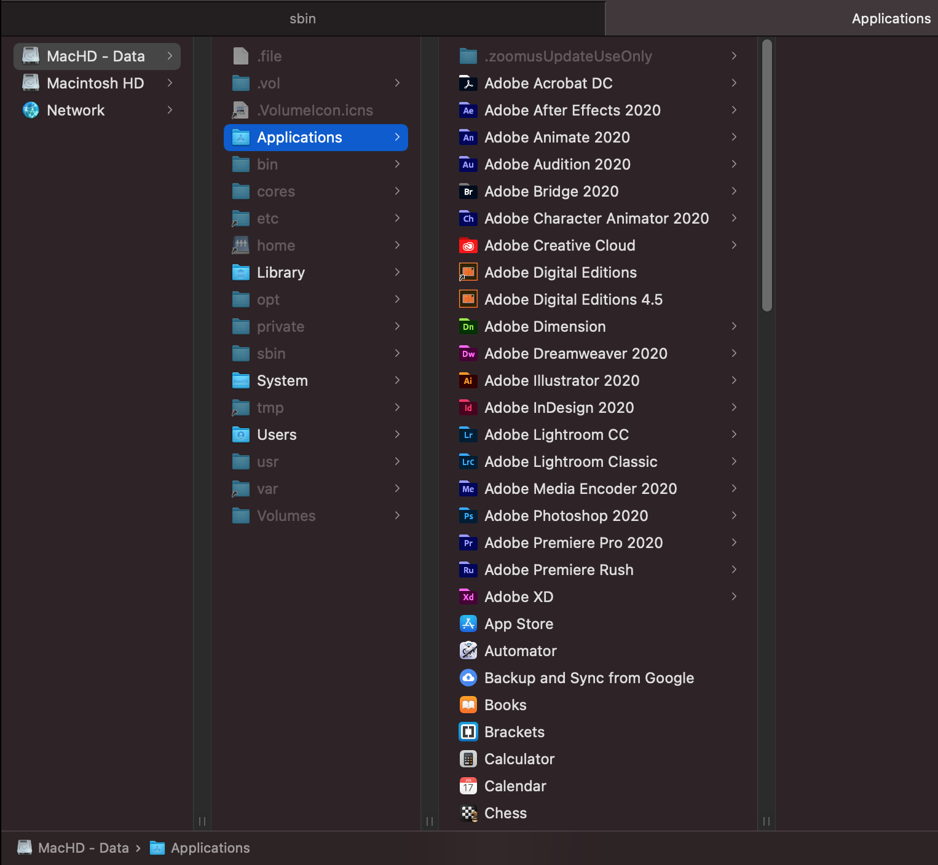Select the Adobe Digital Editions 4.5 icon
Screen dimensions: 938x865
click(468, 299)
